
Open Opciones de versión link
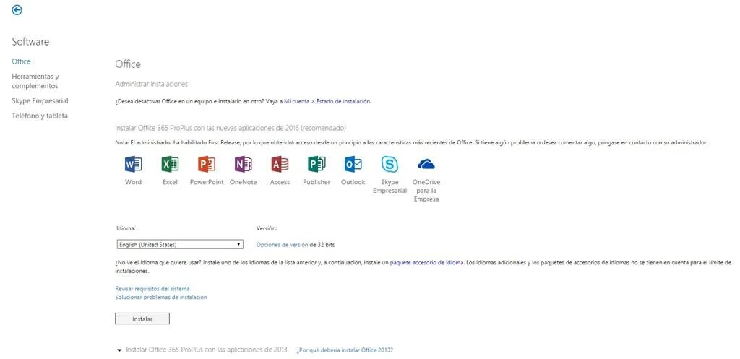point(283,245)
